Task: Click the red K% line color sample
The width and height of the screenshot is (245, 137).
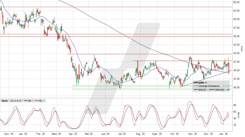Action: (x=36, y=101)
